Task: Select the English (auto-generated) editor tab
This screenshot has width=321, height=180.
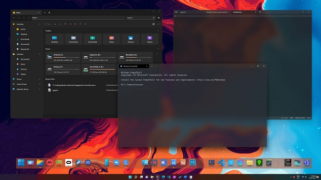Action: (217, 12)
